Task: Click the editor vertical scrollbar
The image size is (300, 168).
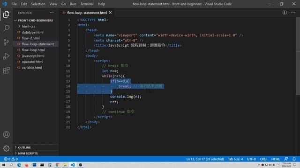Action: coord(298,56)
